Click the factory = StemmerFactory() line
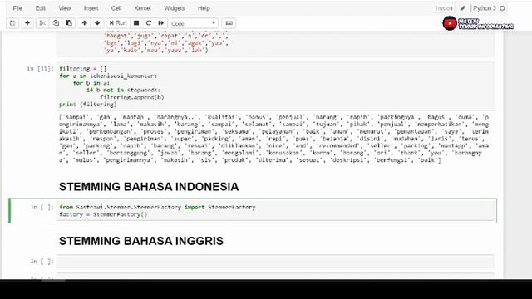The height and width of the screenshot is (299, 532). pos(103,214)
